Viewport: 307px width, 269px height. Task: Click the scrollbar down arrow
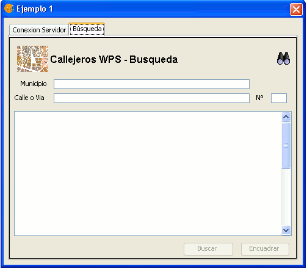click(286, 231)
